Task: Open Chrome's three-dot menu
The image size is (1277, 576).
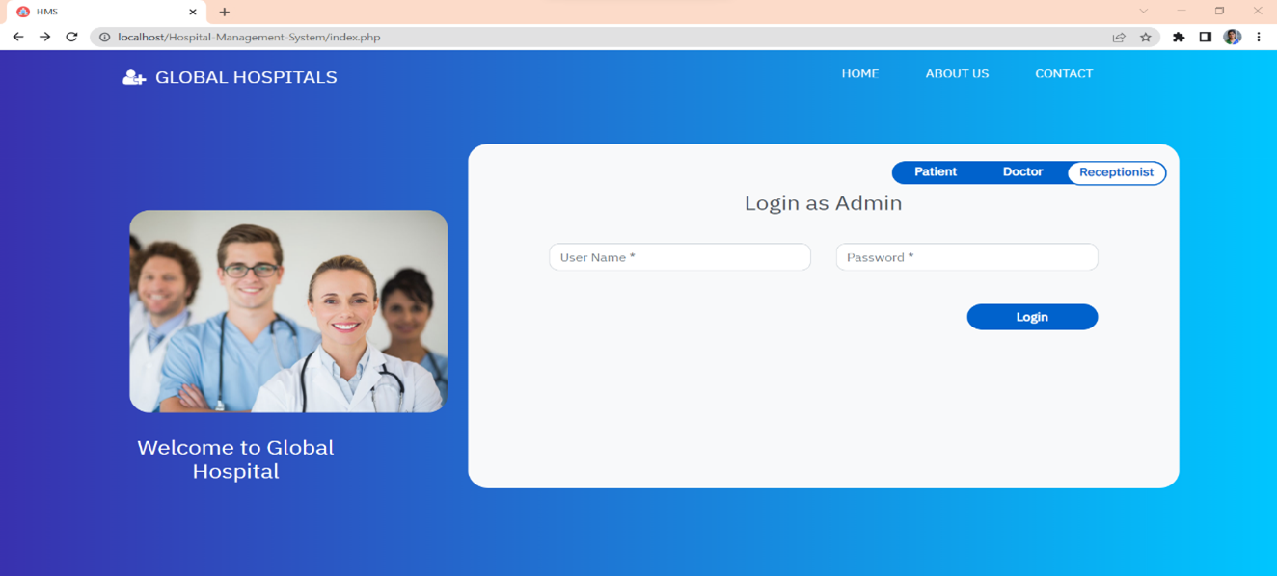Action: click(x=1258, y=37)
